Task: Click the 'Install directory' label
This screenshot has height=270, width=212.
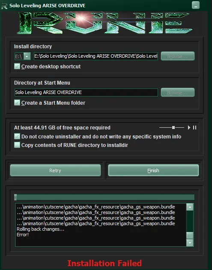Action: click(x=33, y=47)
